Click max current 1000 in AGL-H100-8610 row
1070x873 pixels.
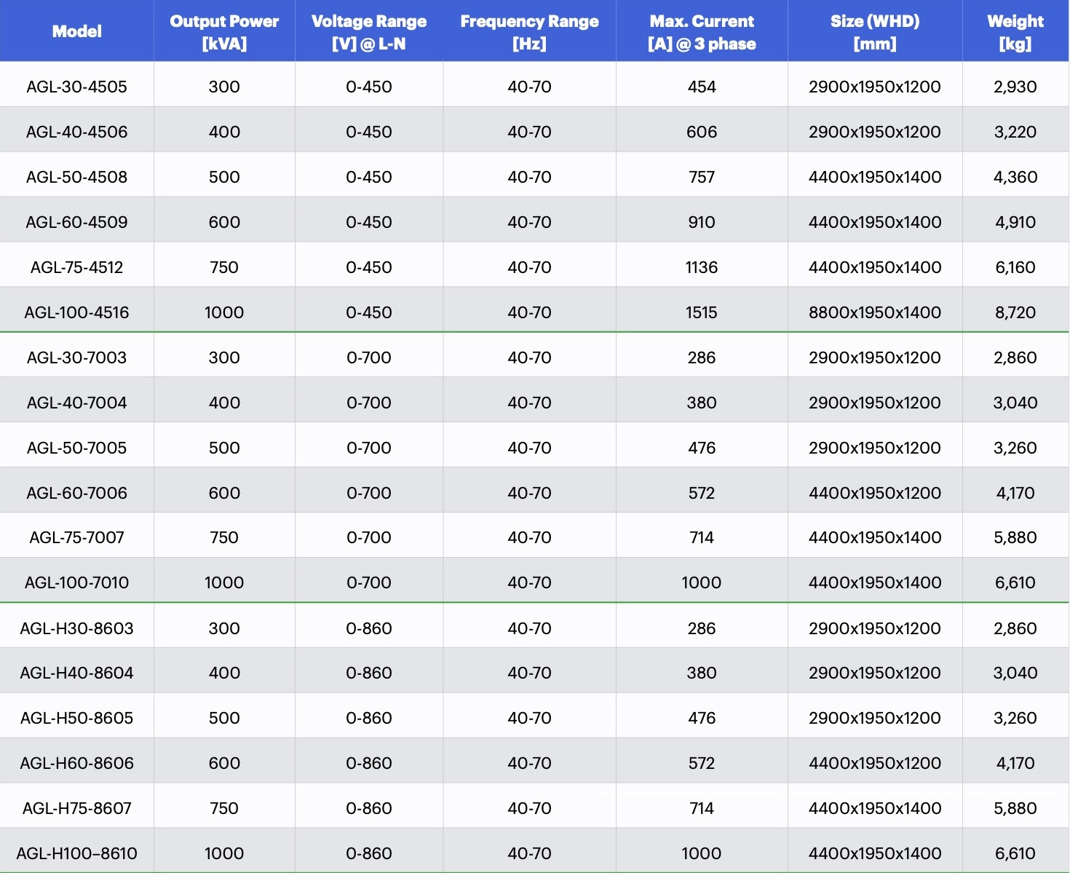tap(702, 853)
